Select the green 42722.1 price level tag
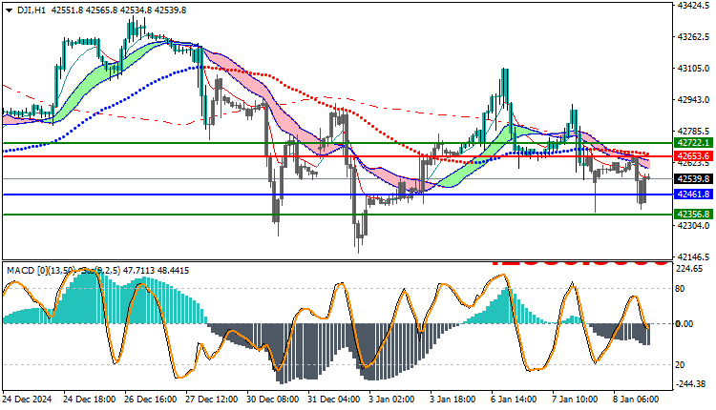The image size is (716, 410). 694,143
